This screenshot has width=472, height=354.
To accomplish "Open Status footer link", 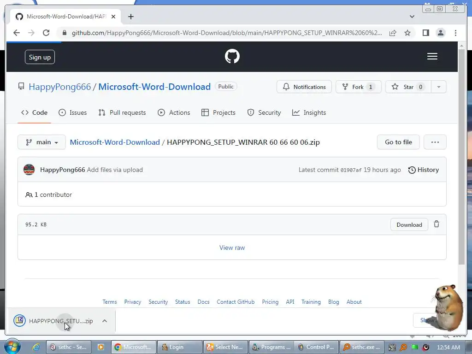I will (183, 301).
